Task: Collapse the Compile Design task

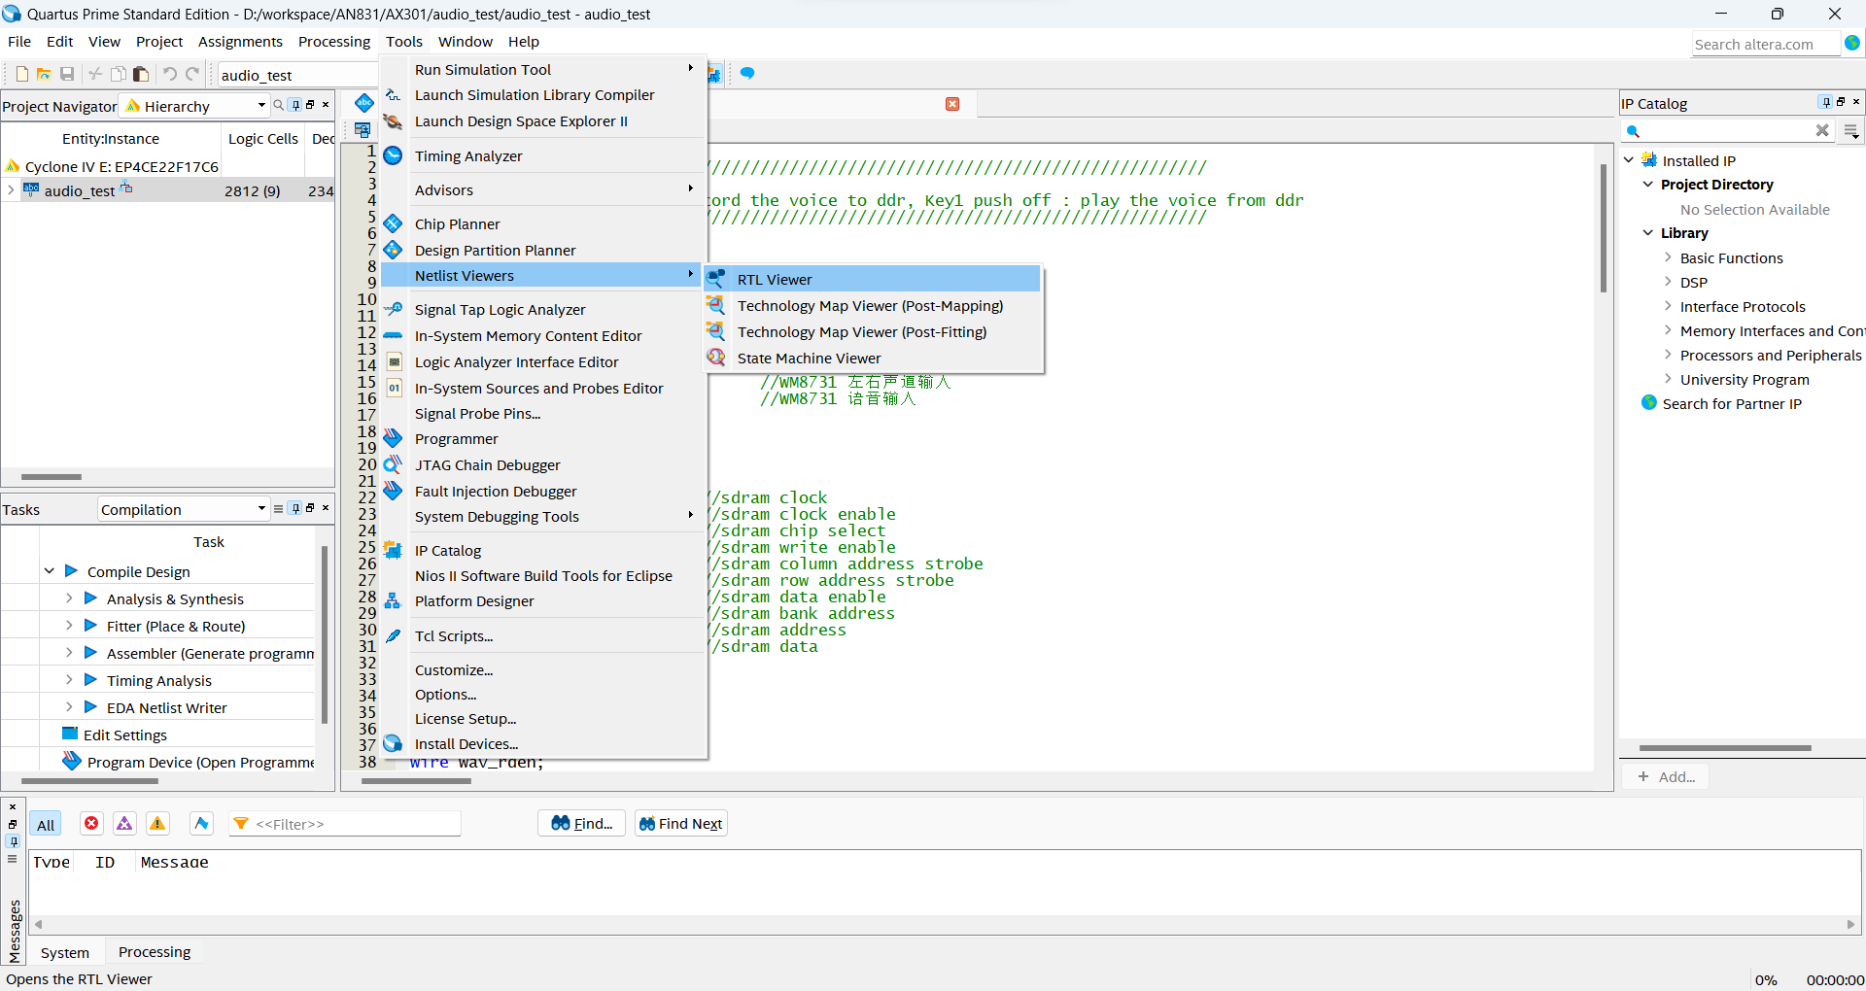Action: coord(50,571)
